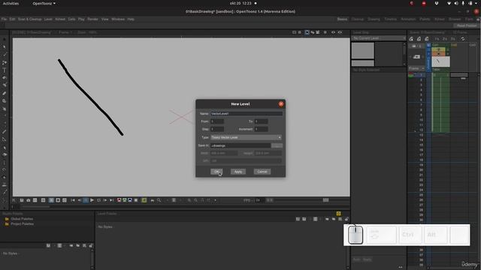Select the Selection tool in the toolbar
481x270 pixels.
[5, 46]
